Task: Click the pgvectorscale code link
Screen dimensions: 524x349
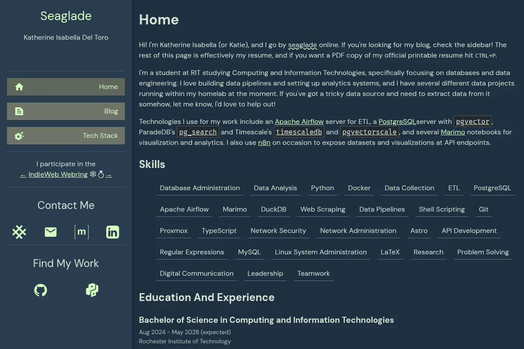Action: pyautogui.click(x=370, y=132)
